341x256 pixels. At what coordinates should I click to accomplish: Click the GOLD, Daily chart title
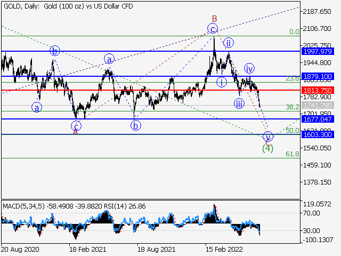pyautogui.click(x=68, y=6)
